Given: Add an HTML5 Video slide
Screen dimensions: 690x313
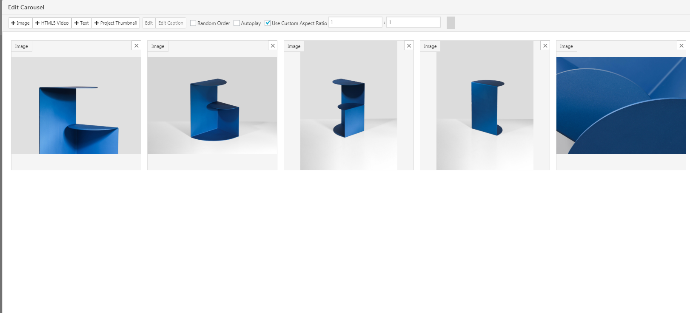Looking at the screenshot, I should click(x=52, y=23).
